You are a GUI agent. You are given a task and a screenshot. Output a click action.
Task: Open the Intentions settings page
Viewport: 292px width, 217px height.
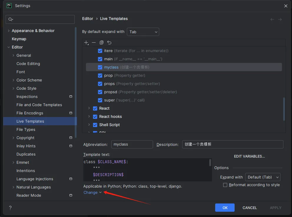[x=26, y=171]
